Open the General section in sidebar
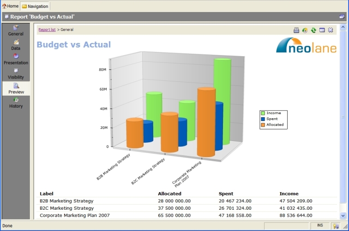 pos(16,31)
